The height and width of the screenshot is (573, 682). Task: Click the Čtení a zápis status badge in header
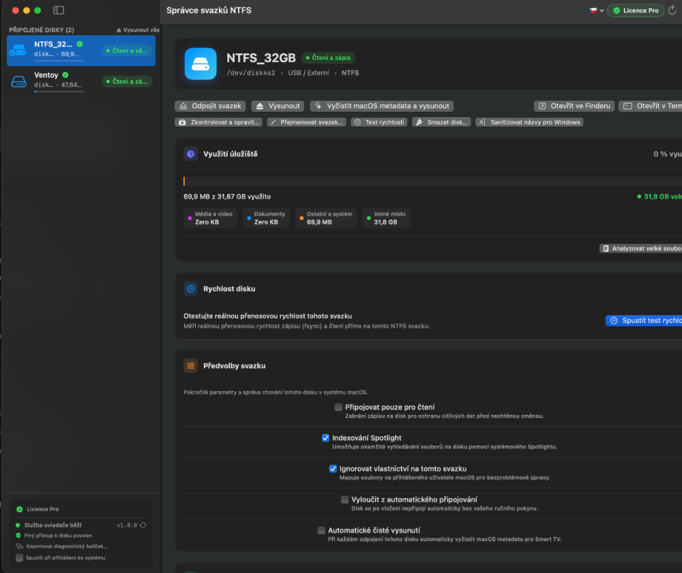pyautogui.click(x=329, y=57)
